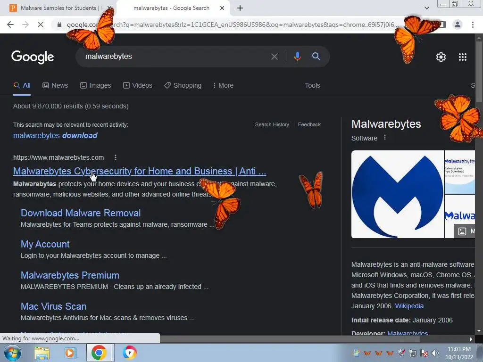Click the scrollbar down arrow
The image size is (483, 362).
point(479,331)
